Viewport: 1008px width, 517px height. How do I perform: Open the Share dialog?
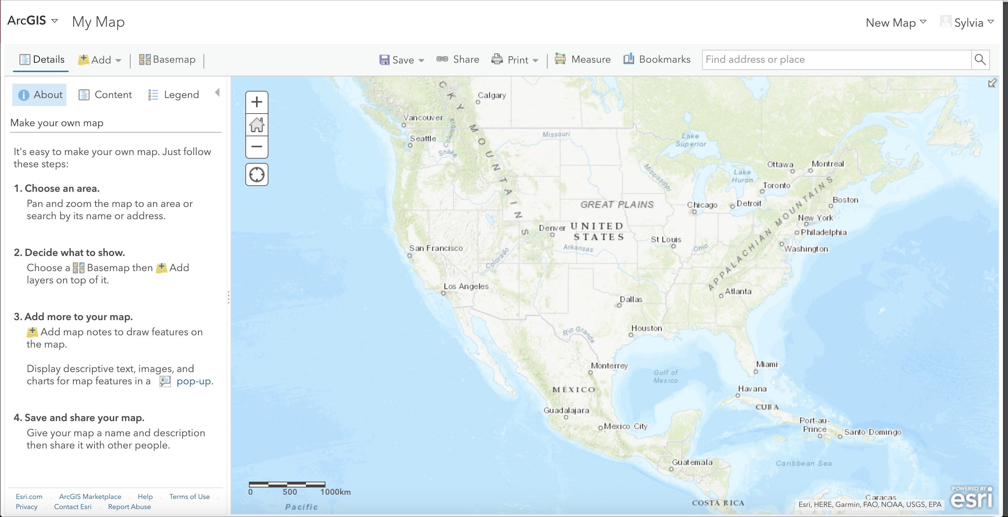[x=458, y=59]
